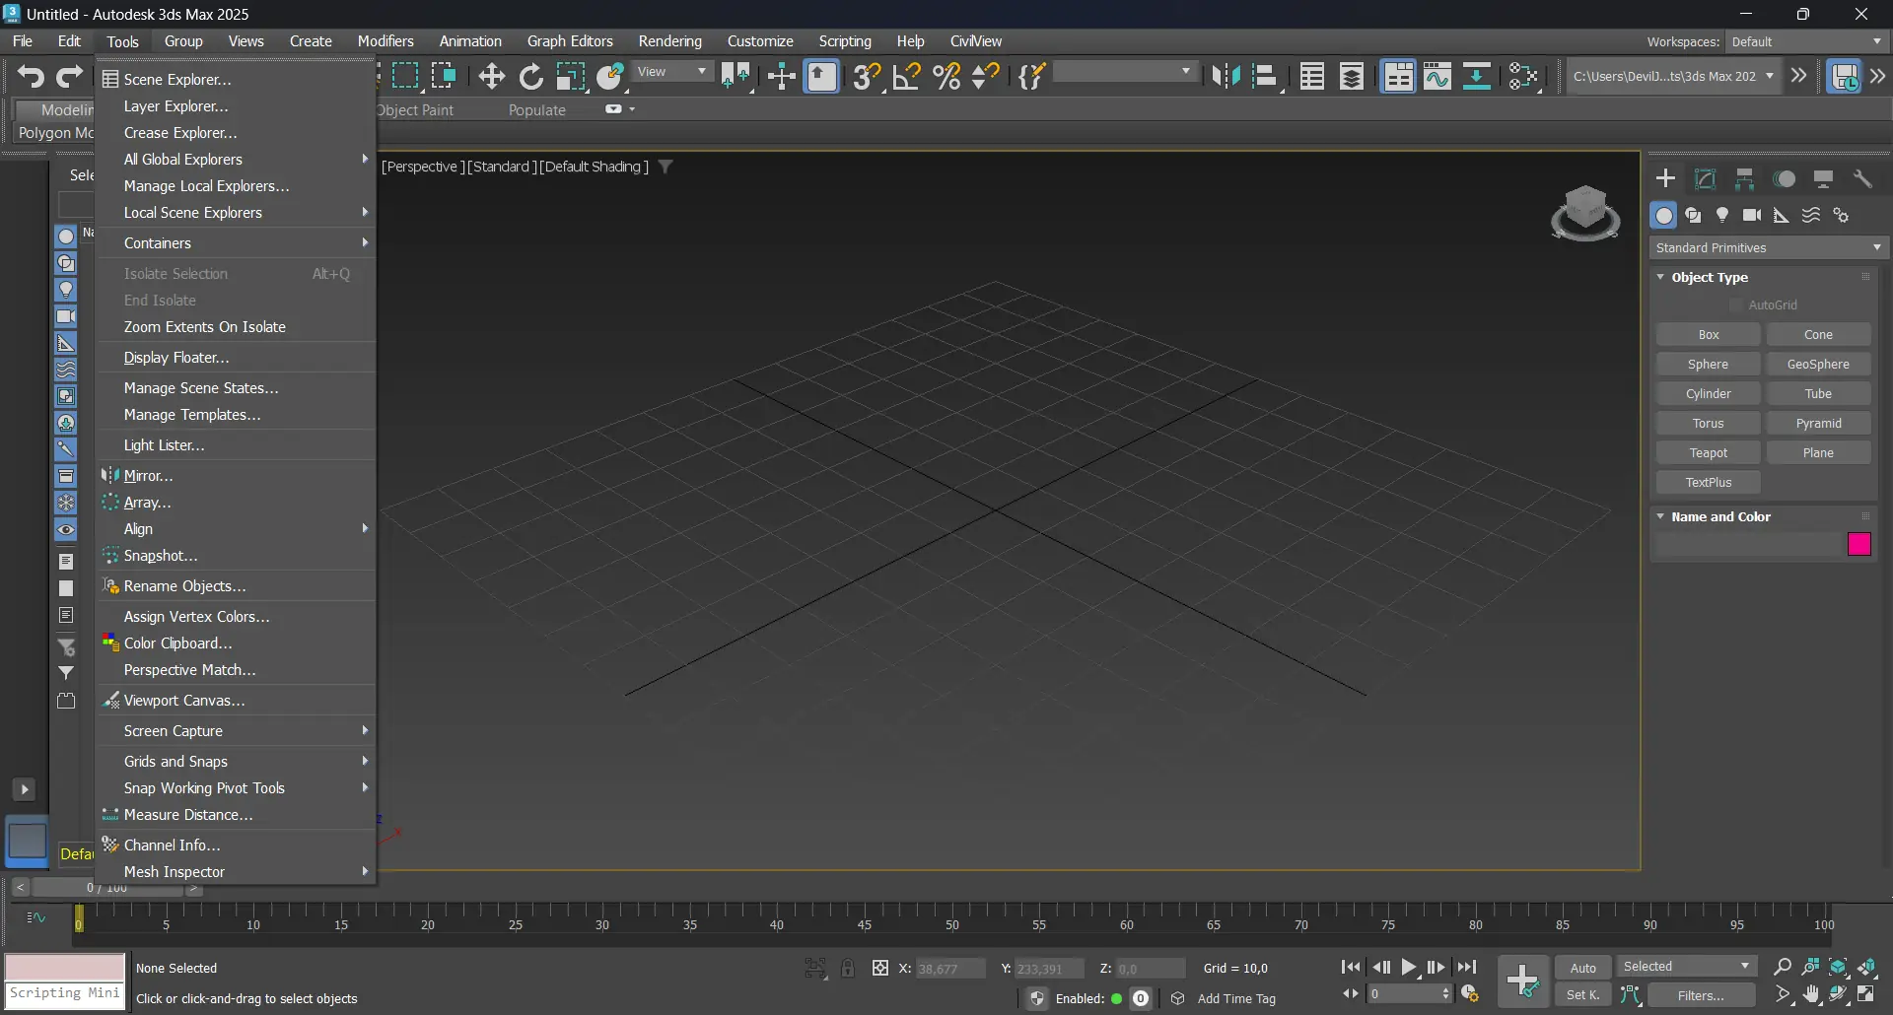Click the pink object color swatch
Image resolution: width=1893 pixels, height=1015 pixels.
pyautogui.click(x=1858, y=545)
